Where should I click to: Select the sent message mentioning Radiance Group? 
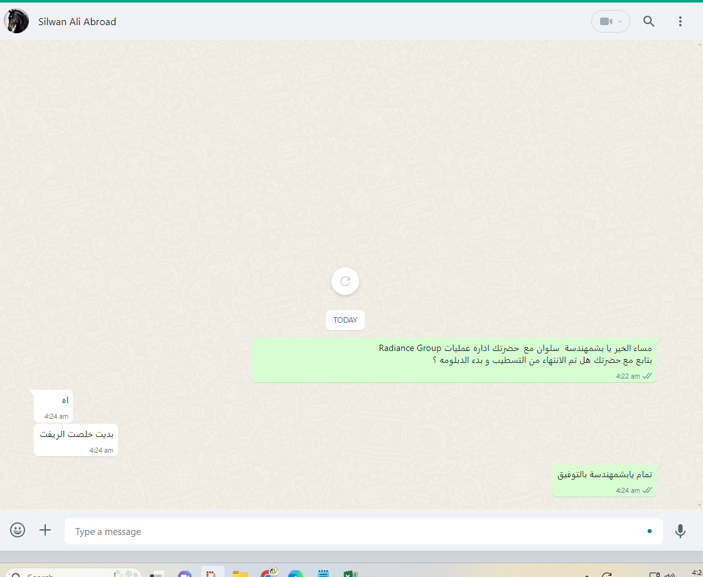tap(454, 360)
